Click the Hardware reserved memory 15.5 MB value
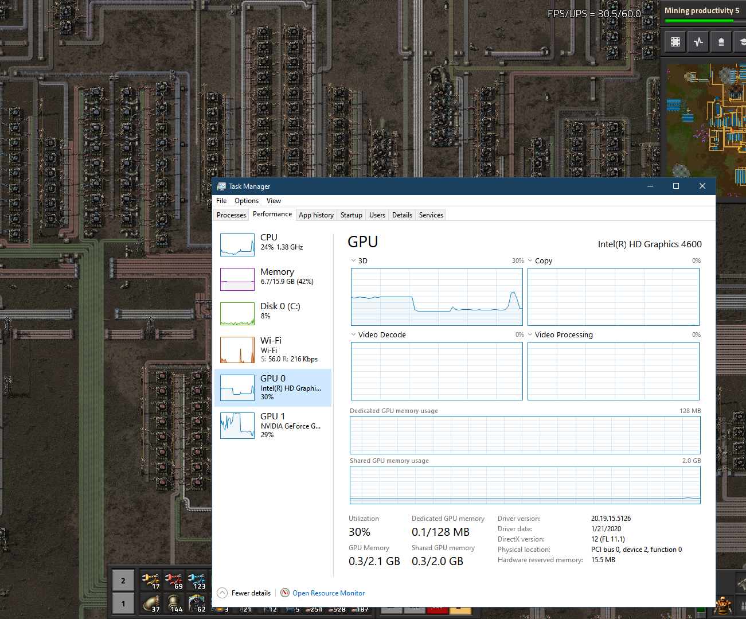The image size is (746, 619). point(603,560)
